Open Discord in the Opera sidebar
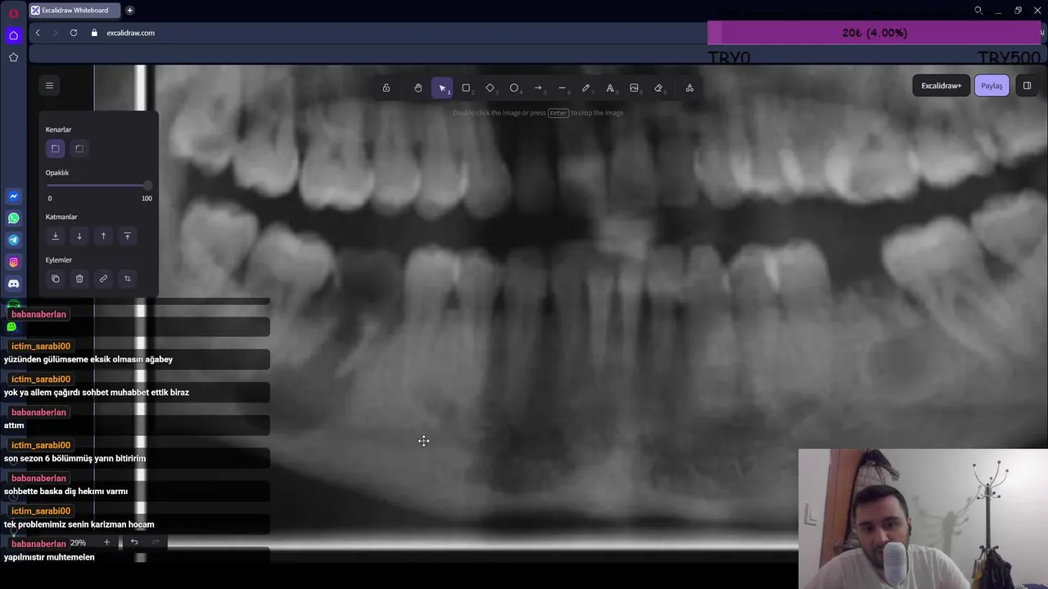This screenshot has height=589, width=1048. 13,284
